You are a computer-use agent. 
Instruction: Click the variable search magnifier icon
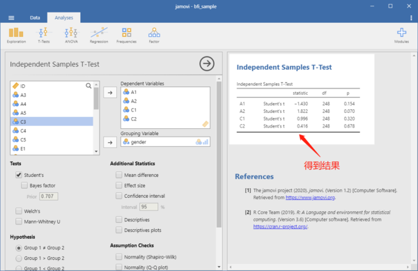[x=88, y=86]
